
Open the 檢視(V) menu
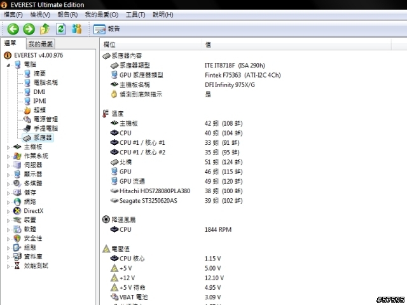click(x=40, y=15)
